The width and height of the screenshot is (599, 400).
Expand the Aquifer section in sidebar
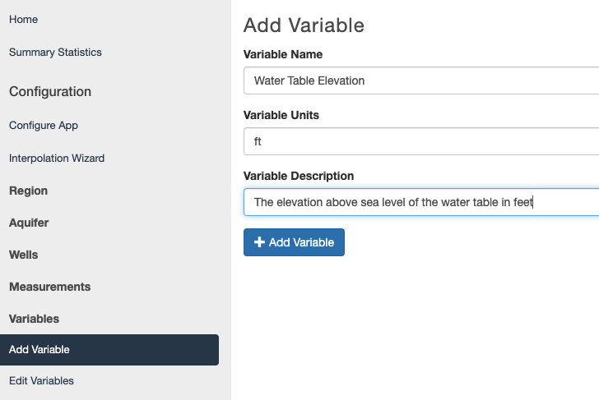[29, 223]
